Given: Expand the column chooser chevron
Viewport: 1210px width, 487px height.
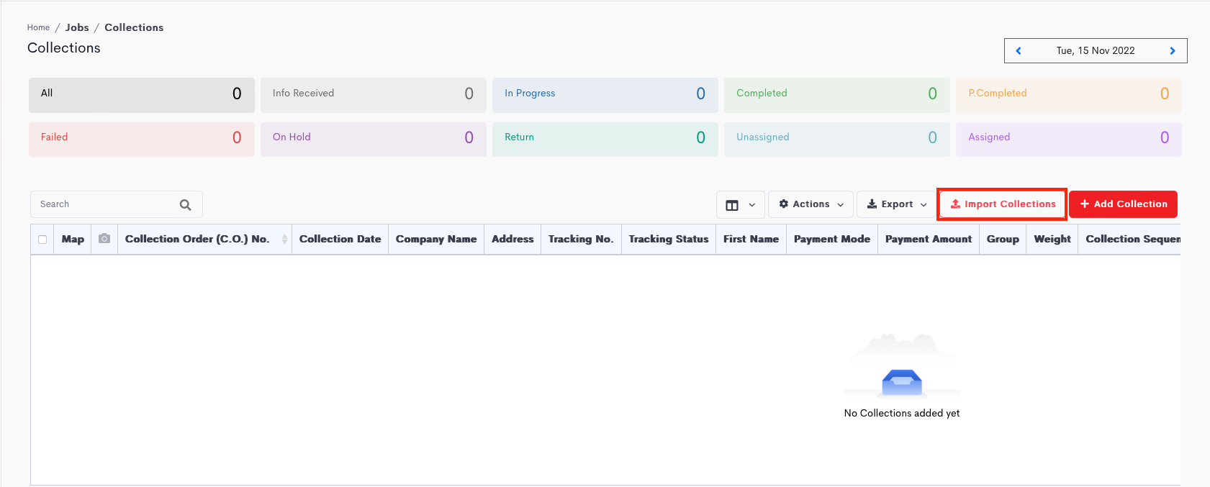Looking at the screenshot, I should click(x=751, y=205).
